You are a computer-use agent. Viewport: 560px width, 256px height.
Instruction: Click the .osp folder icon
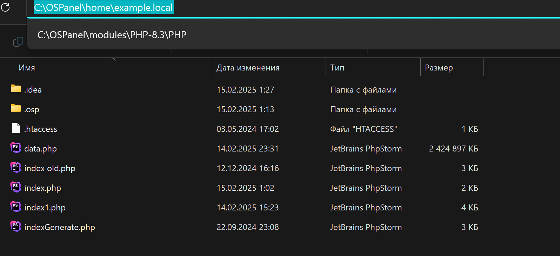click(16, 108)
